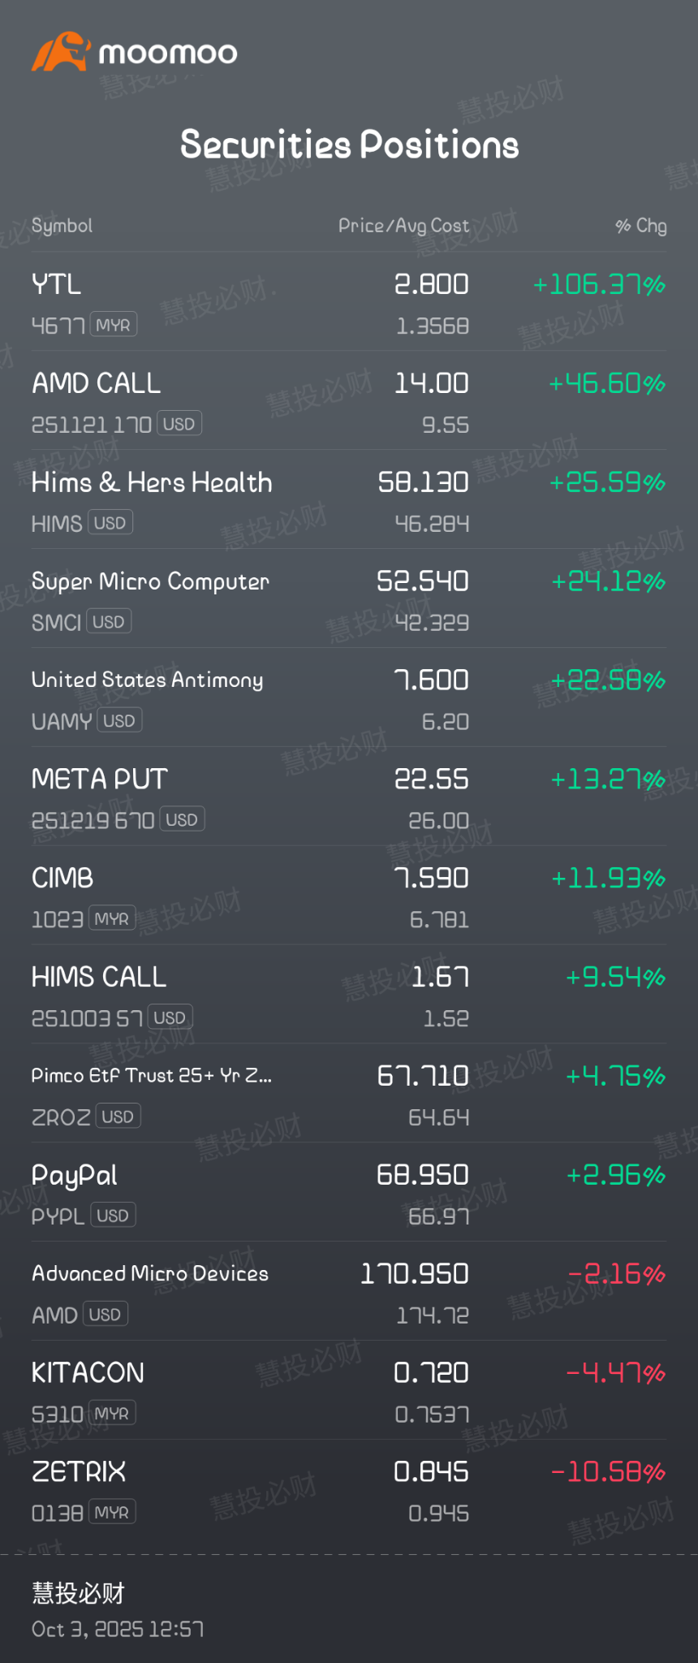Image resolution: width=698 pixels, height=1663 pixels.
Task: Click the USD badge next to 251121 170
Action: [179, 424]
